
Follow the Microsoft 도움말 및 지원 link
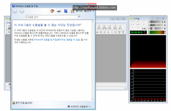[57, 40]
